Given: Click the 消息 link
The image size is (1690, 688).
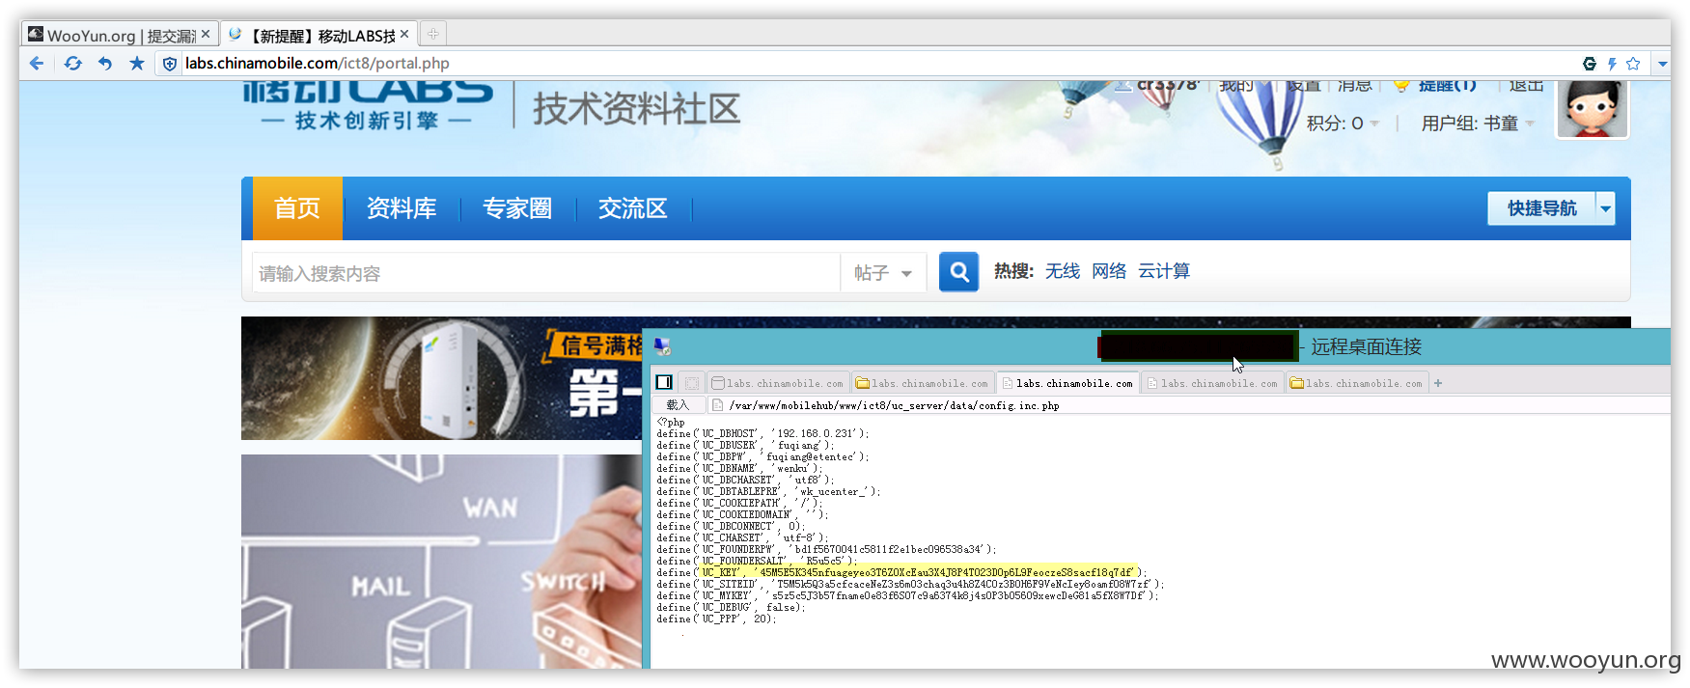Looking at the screenshot, I should click(x=1355, y=86).
